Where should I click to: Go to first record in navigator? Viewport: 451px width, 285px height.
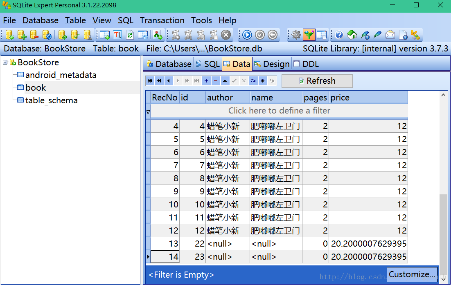(x=150, y=81)
